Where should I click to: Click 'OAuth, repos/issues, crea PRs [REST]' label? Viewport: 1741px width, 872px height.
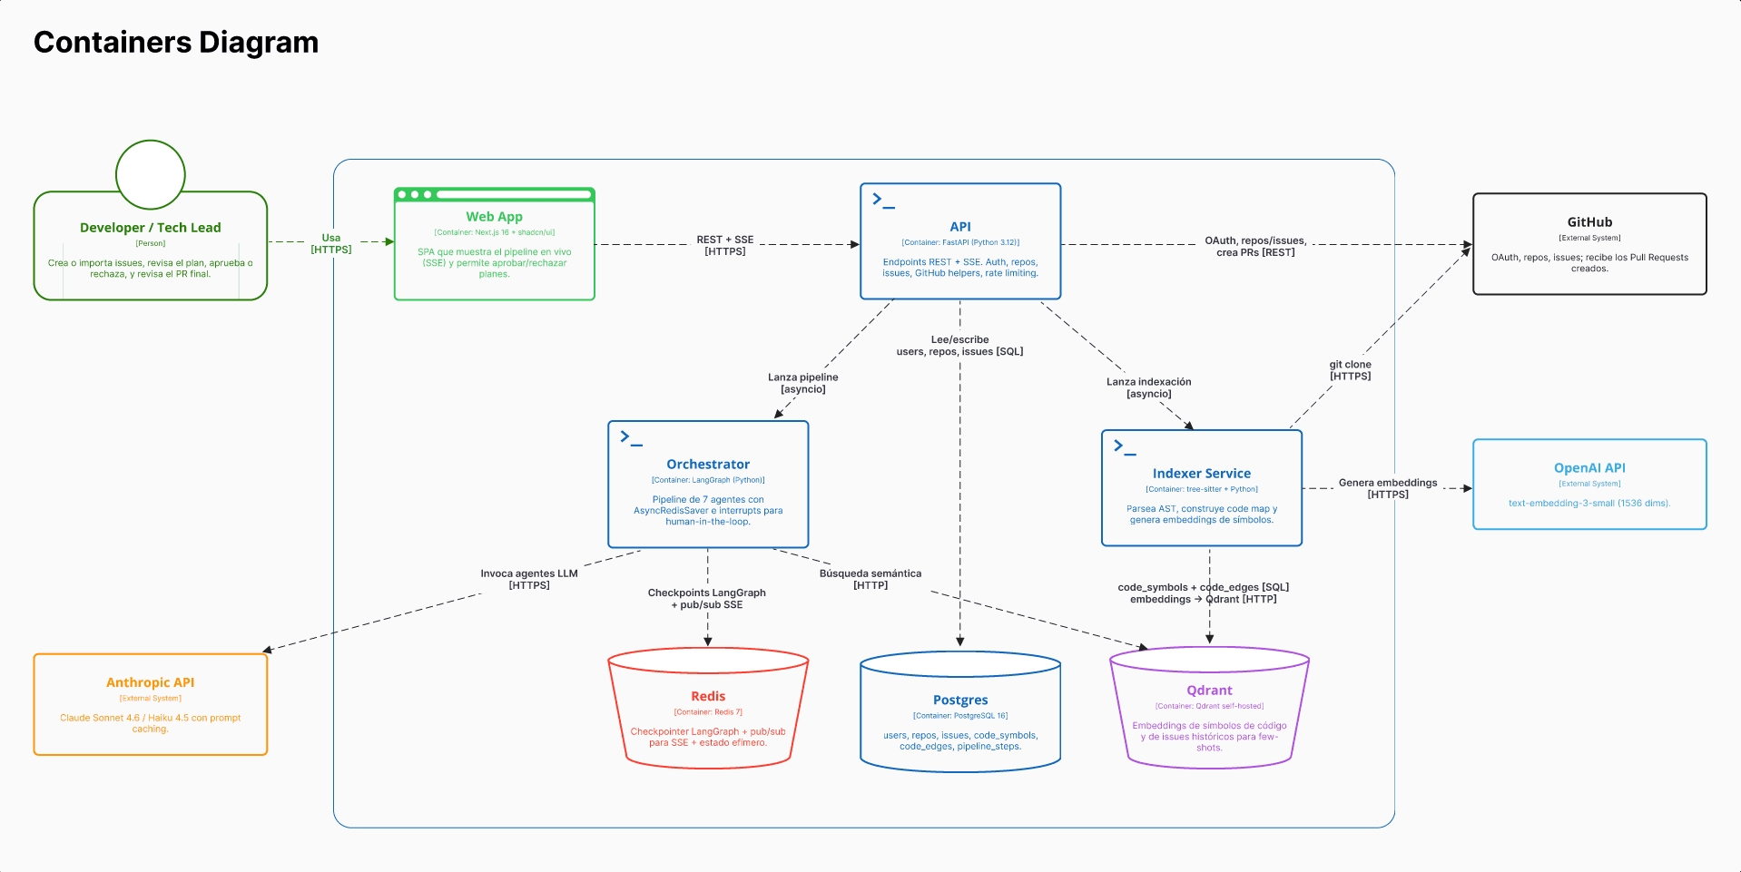click(1255, 246)
